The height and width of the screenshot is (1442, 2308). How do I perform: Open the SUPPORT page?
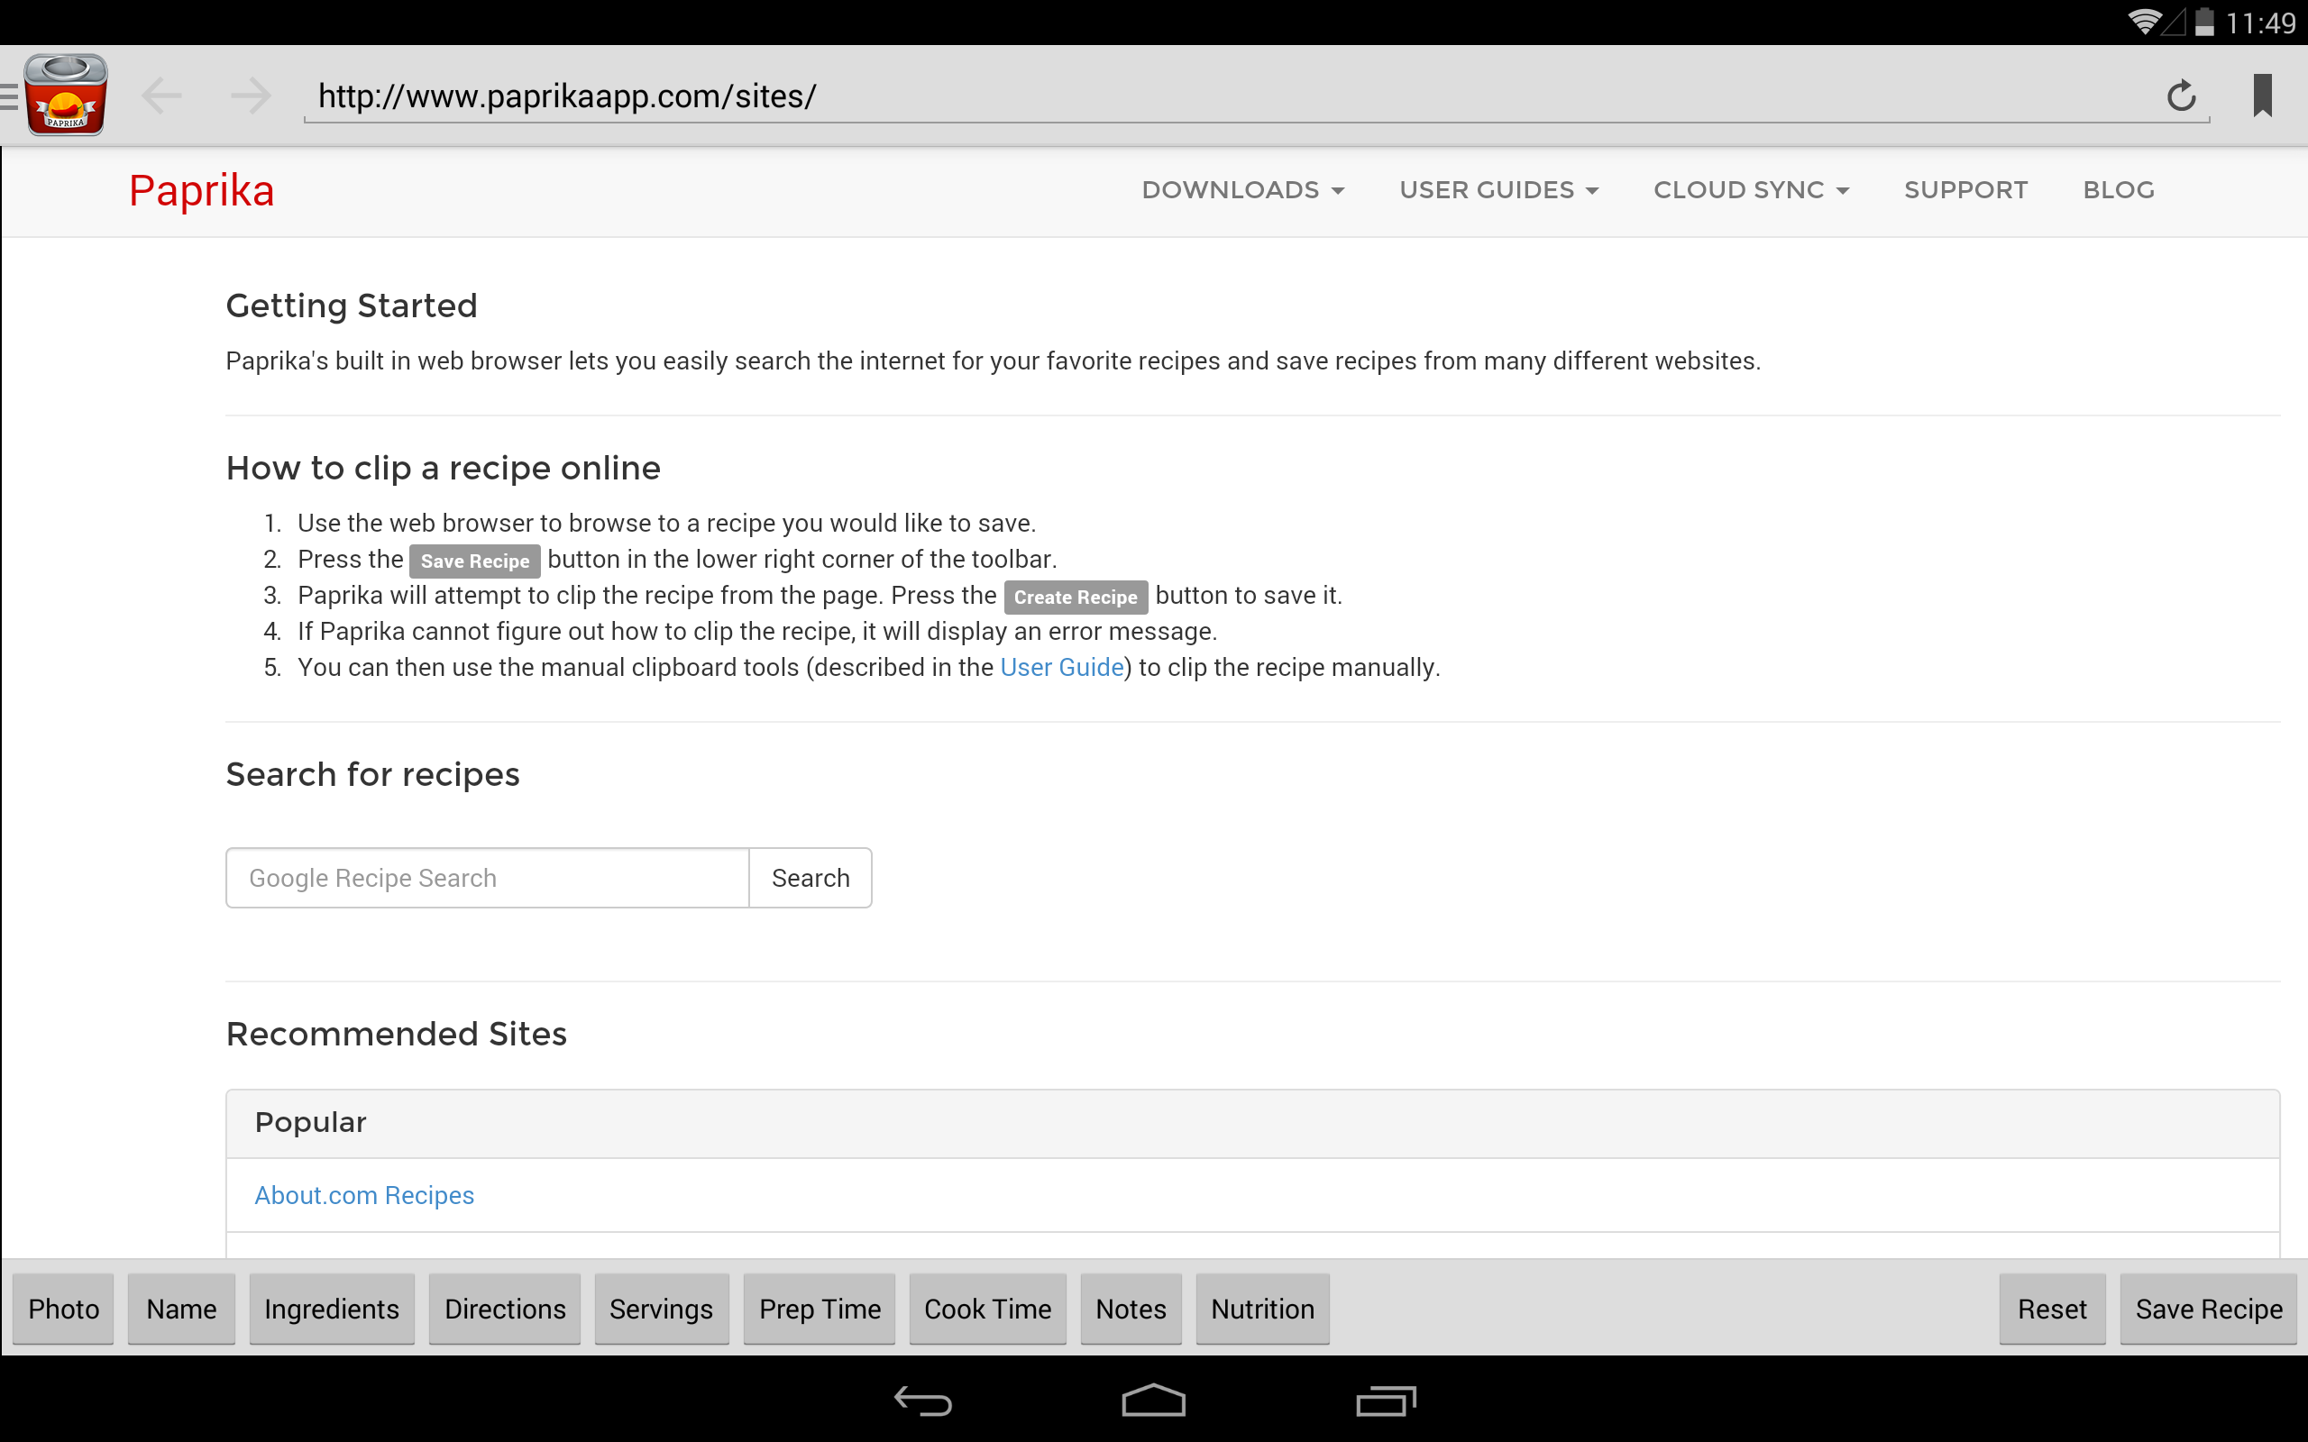pyautogui.click(x=1965, y=190)
